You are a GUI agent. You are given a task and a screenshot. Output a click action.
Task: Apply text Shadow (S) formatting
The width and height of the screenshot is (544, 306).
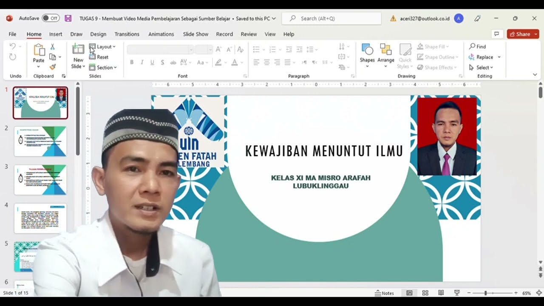(162, 62)
